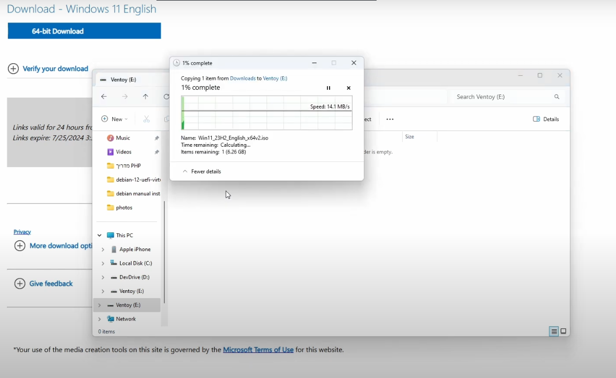
Task: Open the Ventoy (E:) destination link in copy dialog
Action: [275, 78]
